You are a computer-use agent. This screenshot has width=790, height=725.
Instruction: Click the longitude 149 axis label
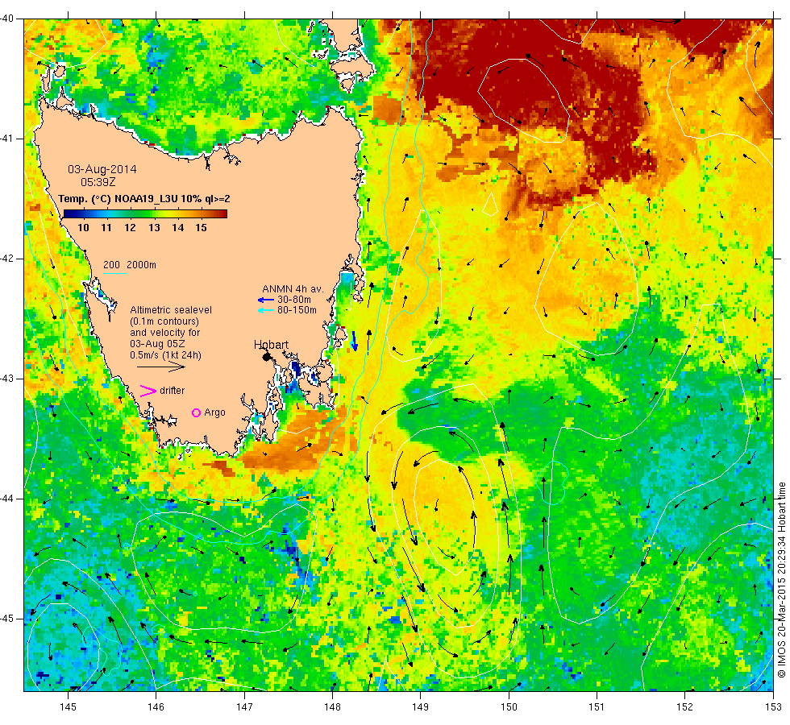coord(420,707)
